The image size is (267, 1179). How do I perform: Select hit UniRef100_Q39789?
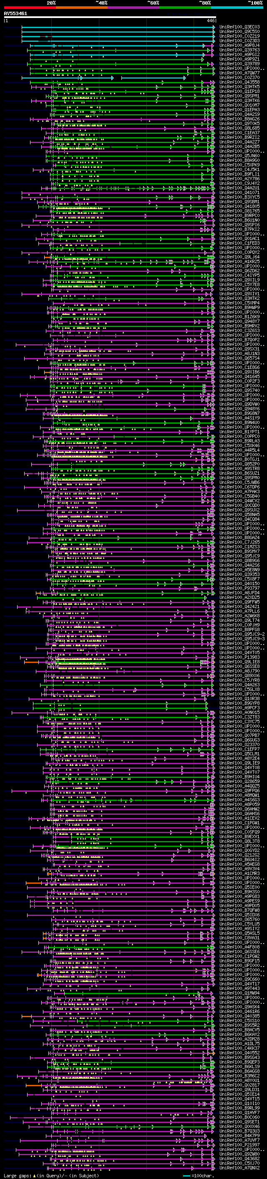[239, 64]
